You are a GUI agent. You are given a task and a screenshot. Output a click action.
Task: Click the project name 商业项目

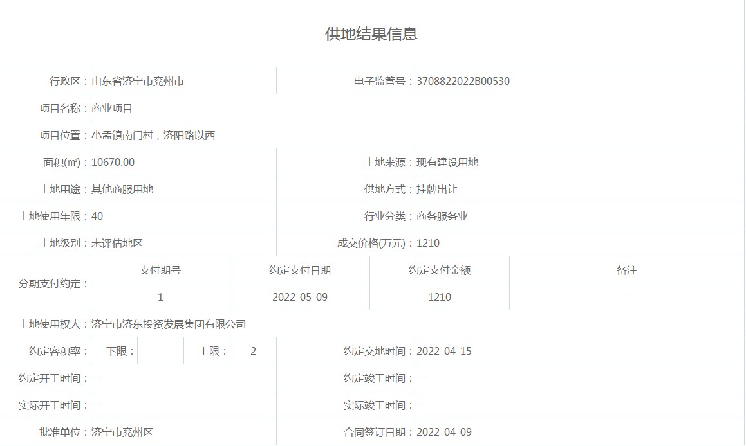coord(112,109)
